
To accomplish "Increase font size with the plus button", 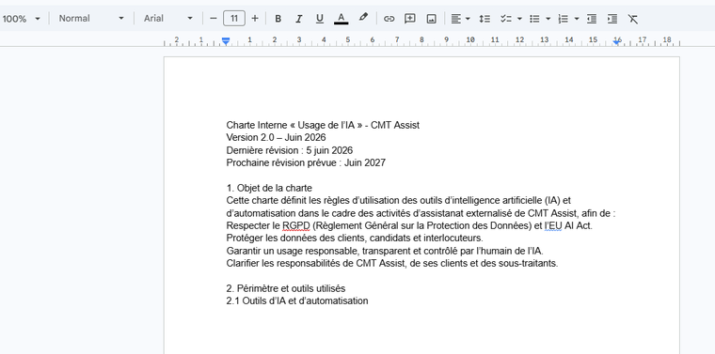I will 255,19.
